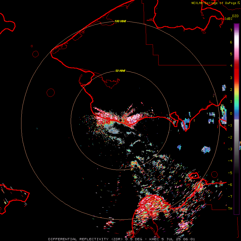Click the 50 NMI range ring label
This screenshot has height=241, width=241.
point(120,71)
